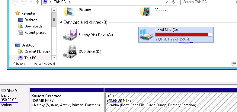Open recent locations dropdown arrow

coord(31,2)
